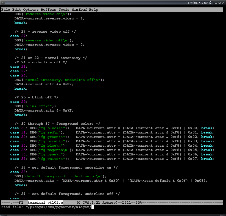Click the line 'case 22:'

pyautogui.click(x=19, y=71)
